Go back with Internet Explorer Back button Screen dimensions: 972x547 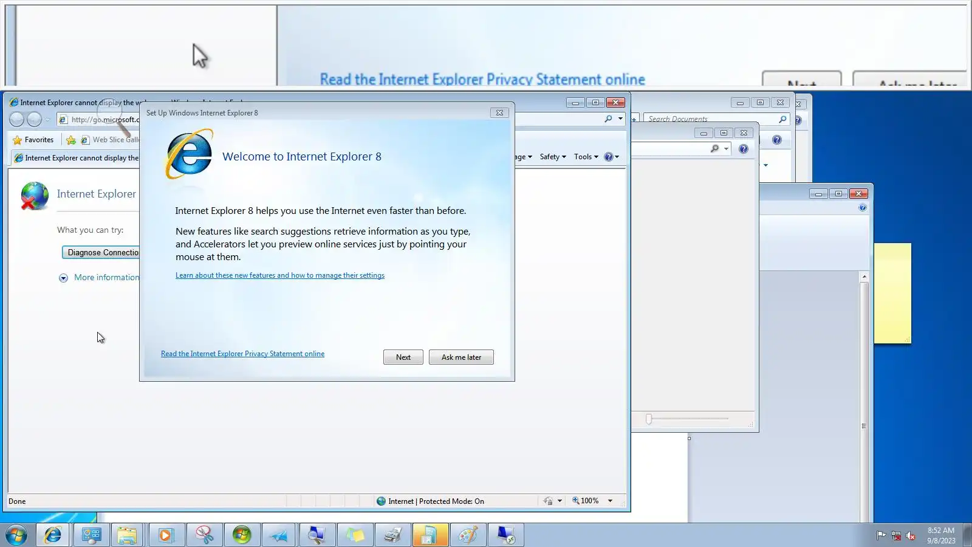click(17, 120)
